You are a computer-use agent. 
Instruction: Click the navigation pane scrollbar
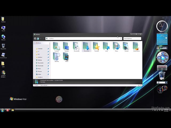click(x=50, y=53)
